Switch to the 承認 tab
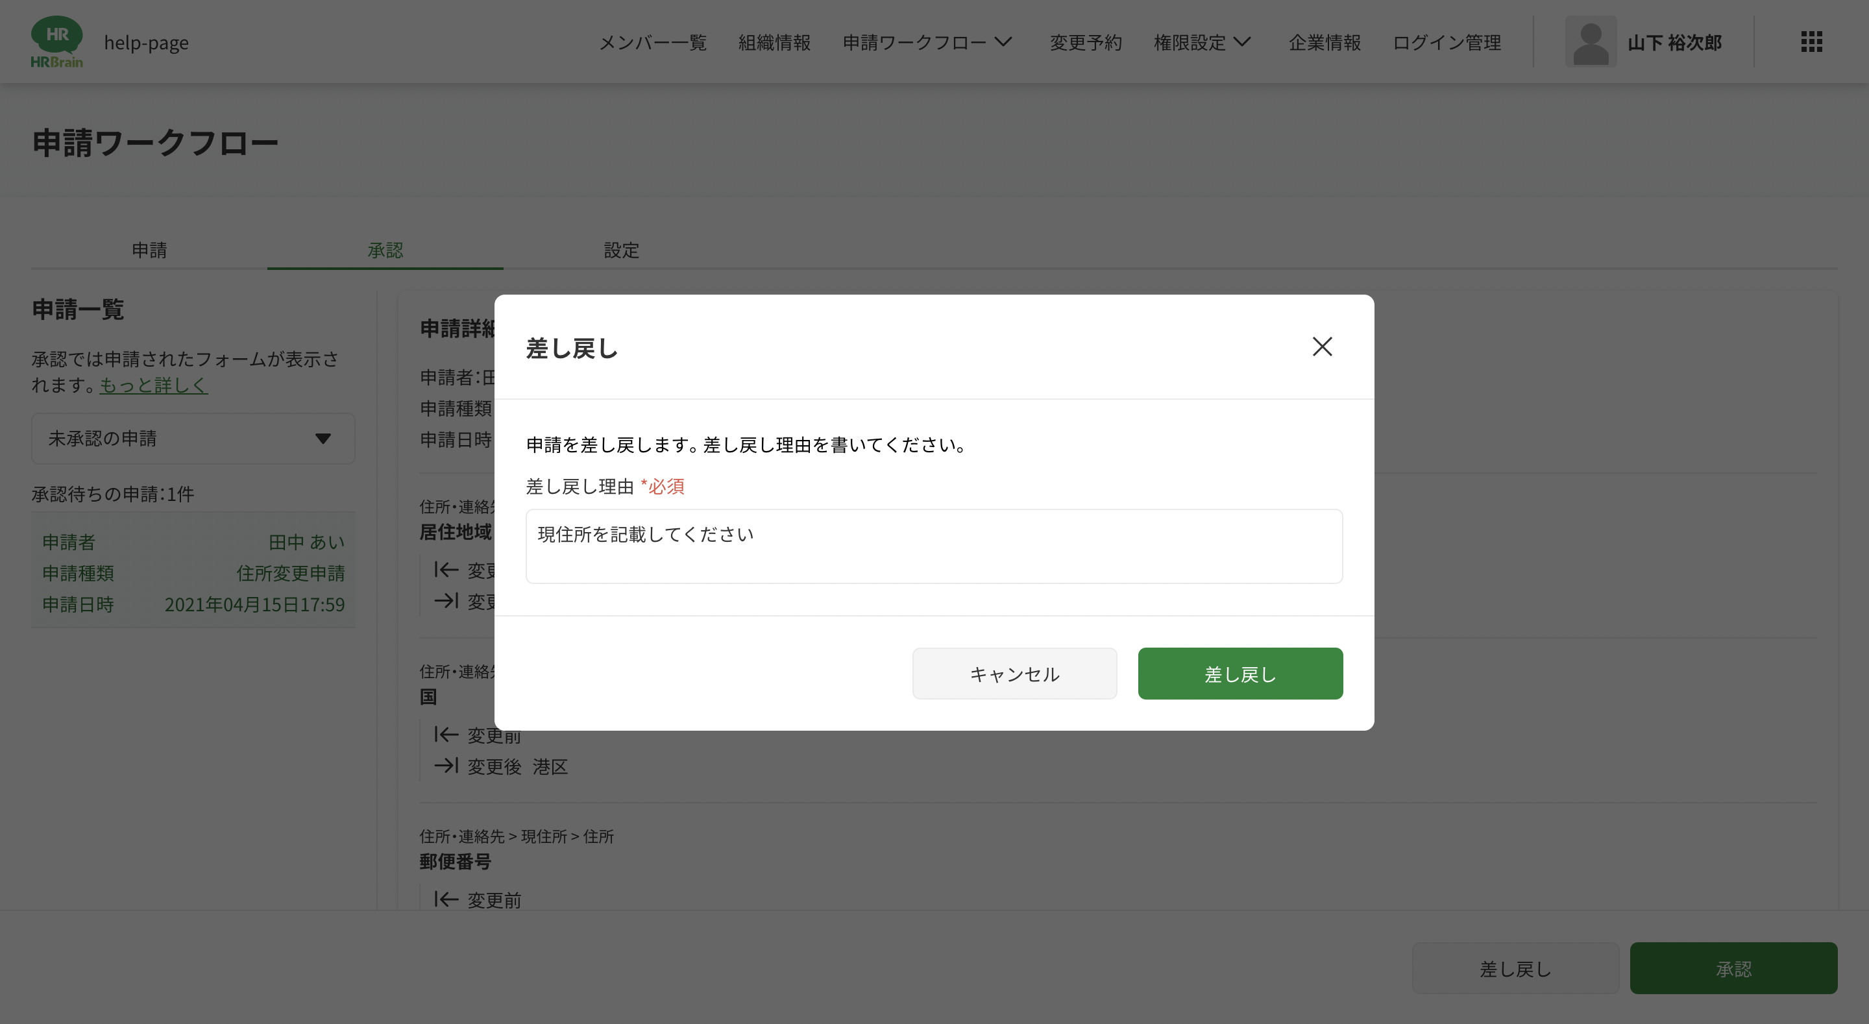This screenshot has width=1869, height=1024. pyautogui.click(x=385, y=250)
